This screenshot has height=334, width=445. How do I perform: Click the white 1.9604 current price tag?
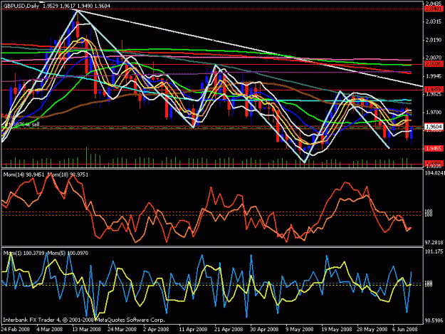pyautogui.click(x=434, y=127)
